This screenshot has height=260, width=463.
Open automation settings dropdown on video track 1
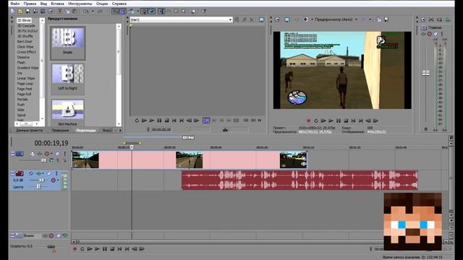51,154
